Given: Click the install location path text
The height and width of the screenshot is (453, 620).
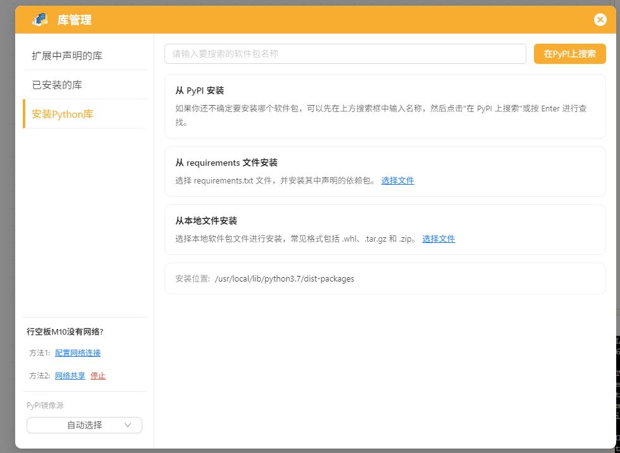Looking at the screenshot, I should [x=284, y=278].
